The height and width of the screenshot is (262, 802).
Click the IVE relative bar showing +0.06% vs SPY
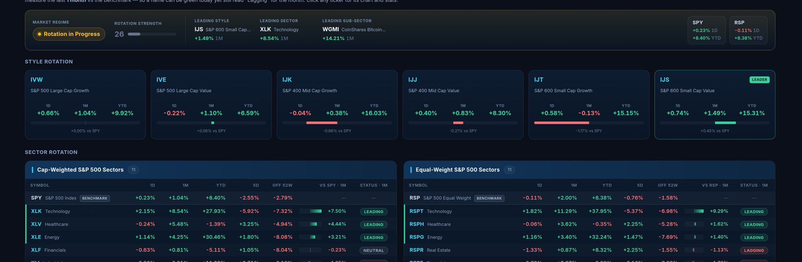click(x=211, y=123)
